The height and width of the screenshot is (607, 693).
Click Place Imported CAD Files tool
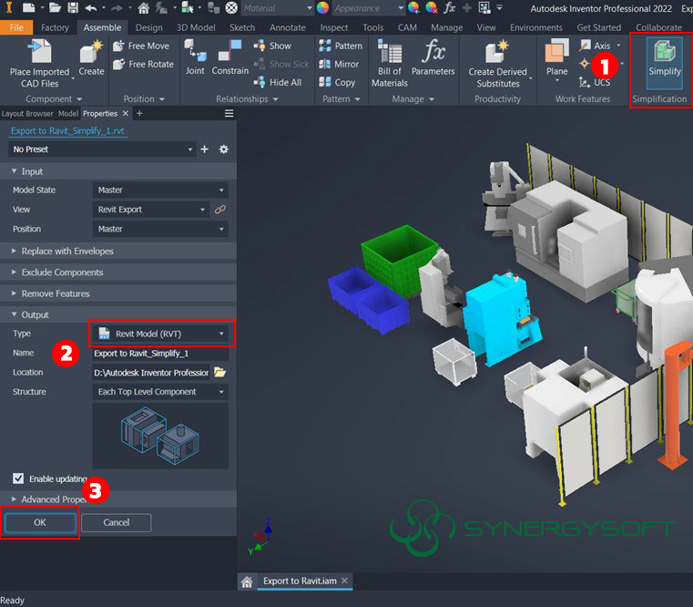coord(40,64)
